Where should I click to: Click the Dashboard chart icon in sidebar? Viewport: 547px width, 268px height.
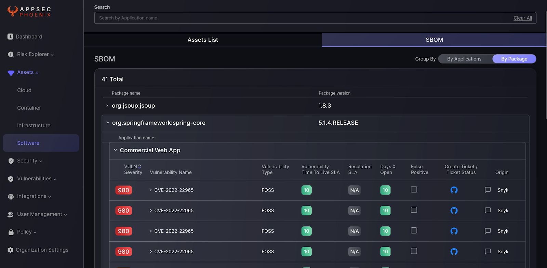[11, 37]
